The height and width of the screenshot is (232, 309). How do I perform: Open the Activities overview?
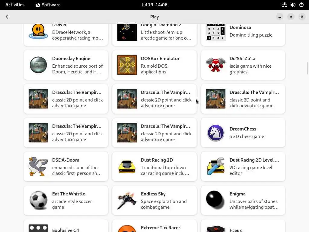15,5
